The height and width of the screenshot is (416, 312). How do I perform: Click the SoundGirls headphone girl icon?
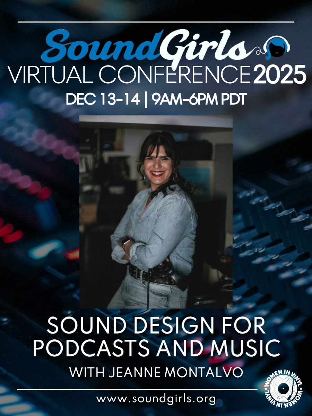277,47
